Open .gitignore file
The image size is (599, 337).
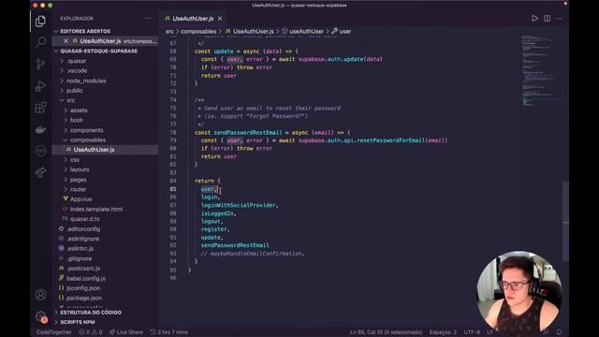point(79,258)
